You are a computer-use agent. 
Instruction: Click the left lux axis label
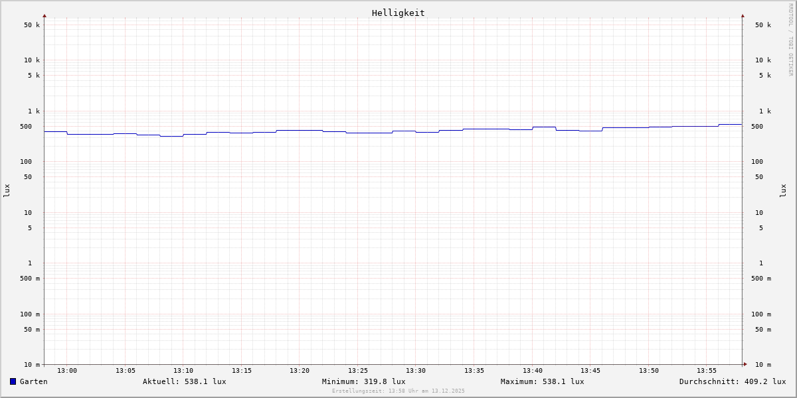[x=7, y=190]
